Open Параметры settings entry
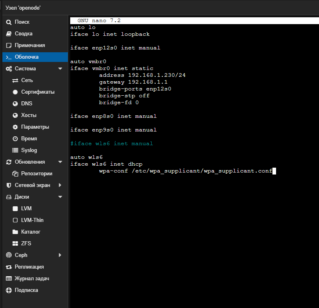This screenshot has width=319, height=308. coord(35,127)
